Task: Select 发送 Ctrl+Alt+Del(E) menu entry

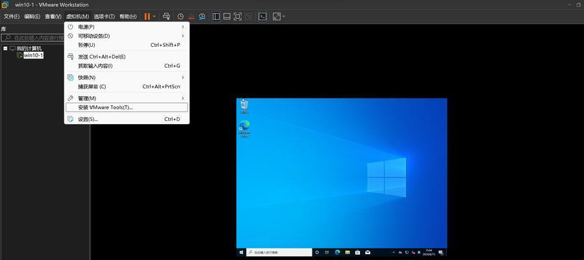Action: pos(127,57)
